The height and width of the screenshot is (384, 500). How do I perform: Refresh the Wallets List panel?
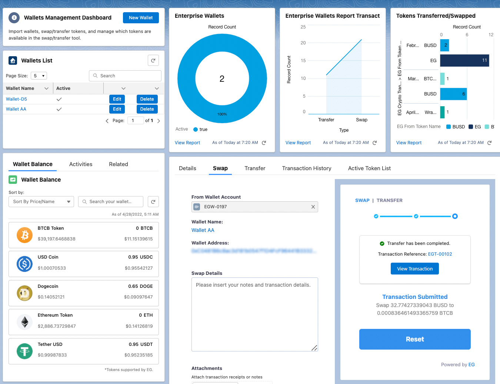click(x=153, y=60)
